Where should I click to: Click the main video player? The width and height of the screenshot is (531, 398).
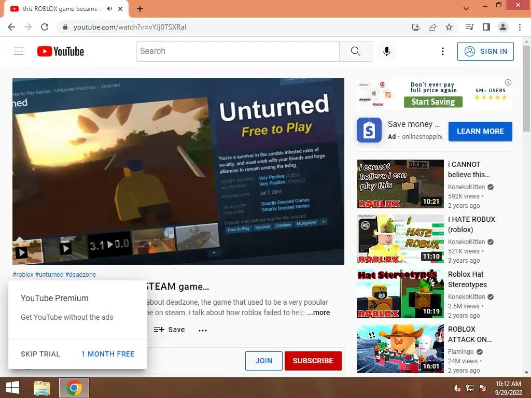click(x=178, y=171)
